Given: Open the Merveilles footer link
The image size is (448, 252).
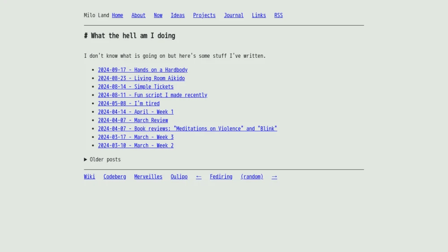Looking at the screenshot, I should coord(148,177).
